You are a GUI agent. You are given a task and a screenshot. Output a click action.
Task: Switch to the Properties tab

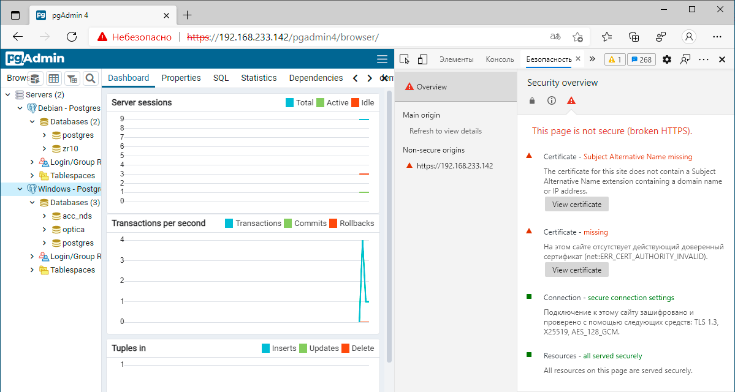(181, 78)
